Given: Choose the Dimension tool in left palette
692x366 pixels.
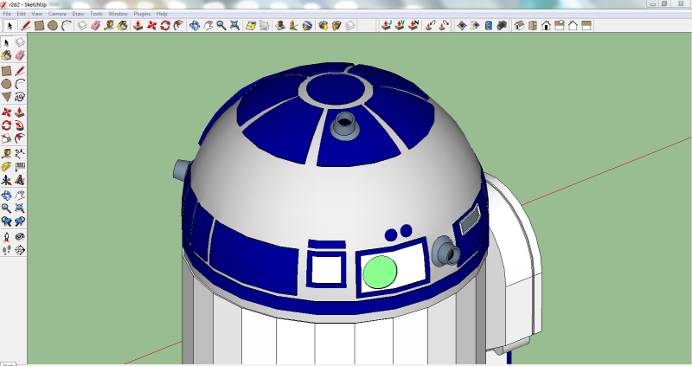Looking at the screenshot, I should [x=20, y=154].
